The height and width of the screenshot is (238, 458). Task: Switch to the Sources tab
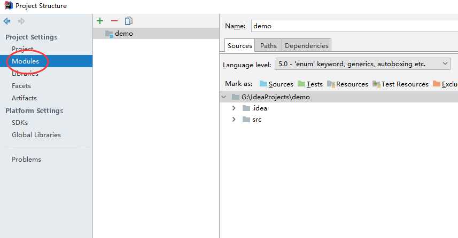239,45
